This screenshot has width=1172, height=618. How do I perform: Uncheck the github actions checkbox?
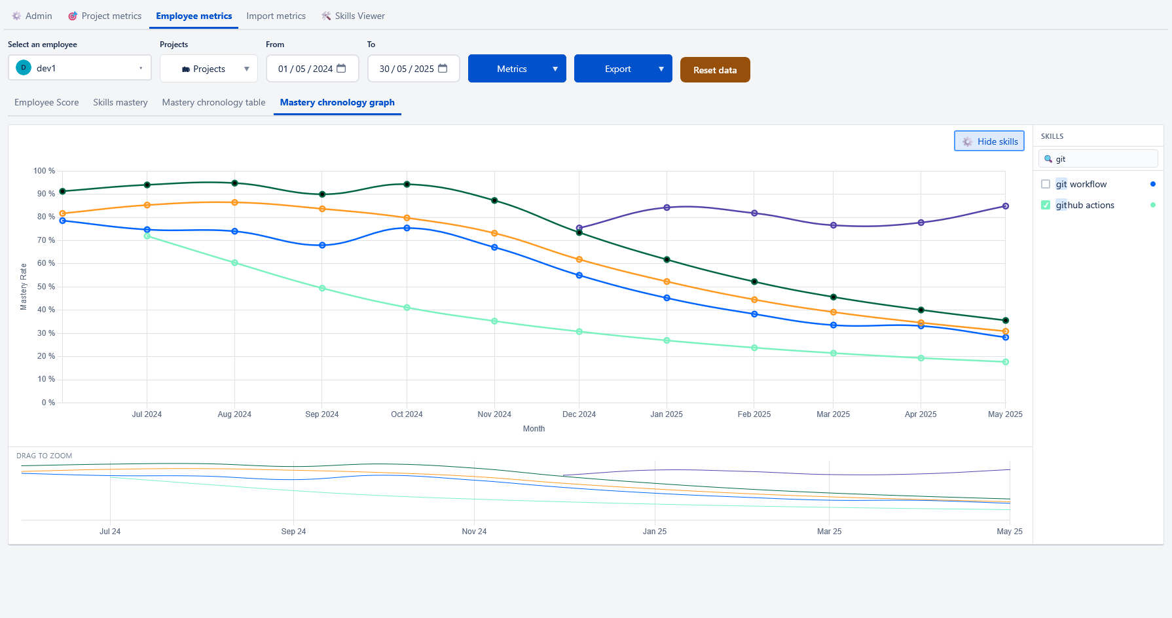[1046, 205]
